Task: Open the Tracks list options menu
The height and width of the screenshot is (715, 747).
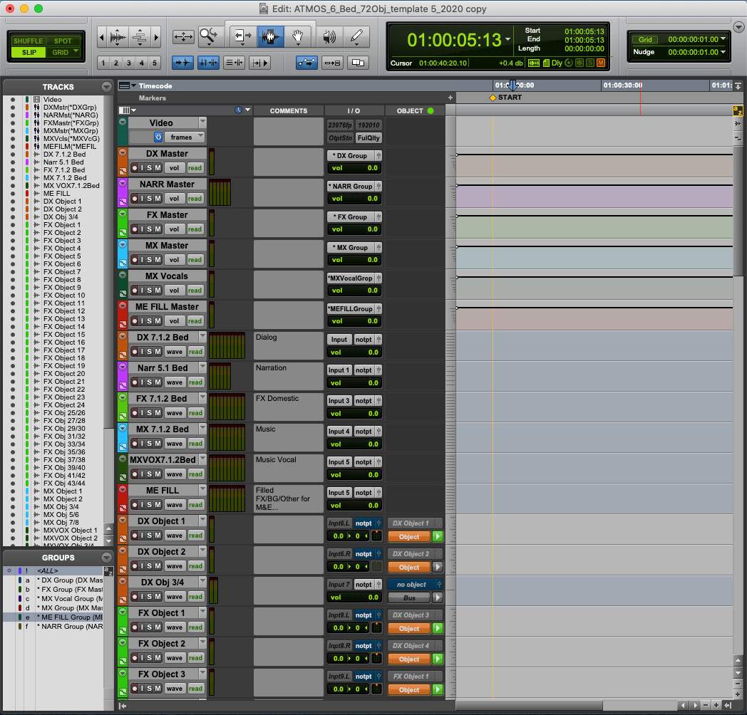Action: pos(106,87)
